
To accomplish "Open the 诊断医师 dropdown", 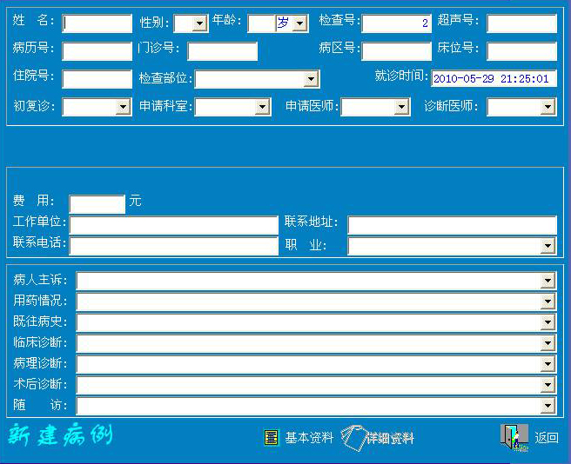I will 548,107.
